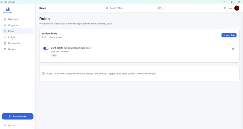243x129 pixels.
Task: Open the sparkle AI icon in the header
Action: pos(225,8)
